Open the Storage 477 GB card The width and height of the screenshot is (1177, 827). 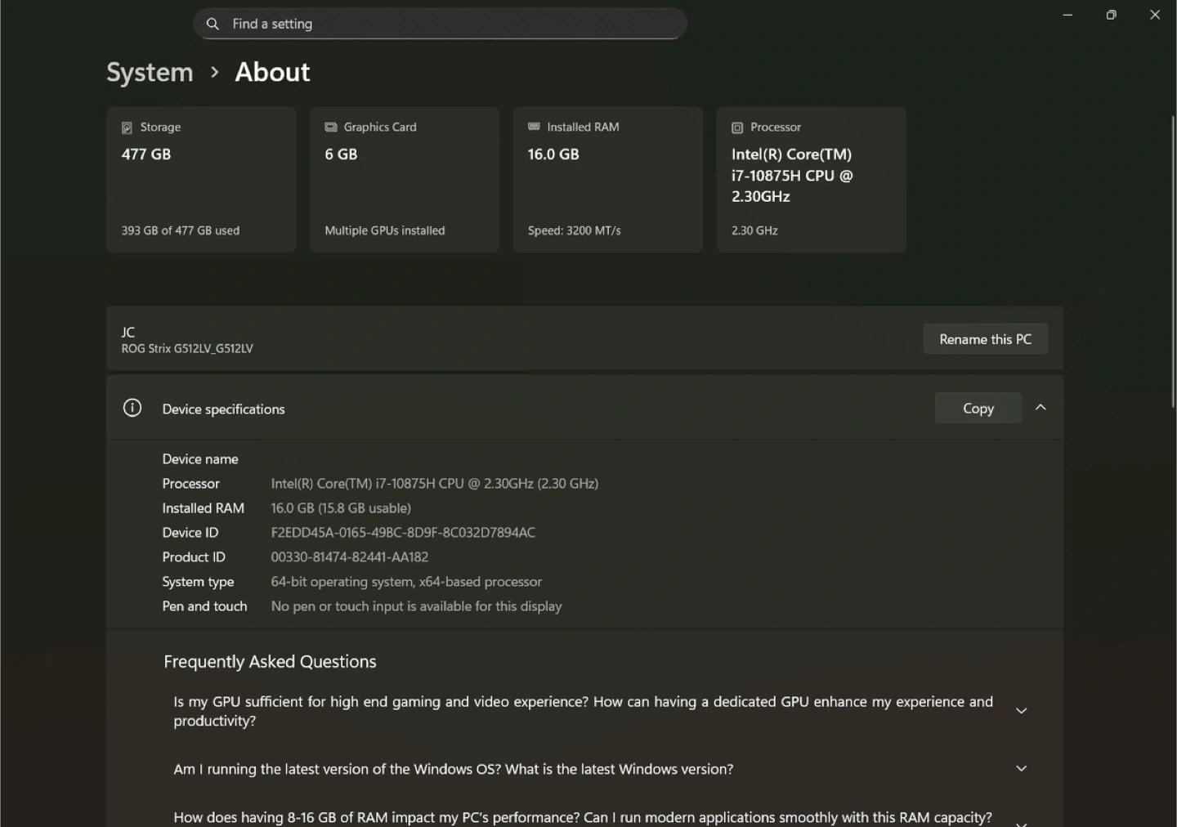201,180
